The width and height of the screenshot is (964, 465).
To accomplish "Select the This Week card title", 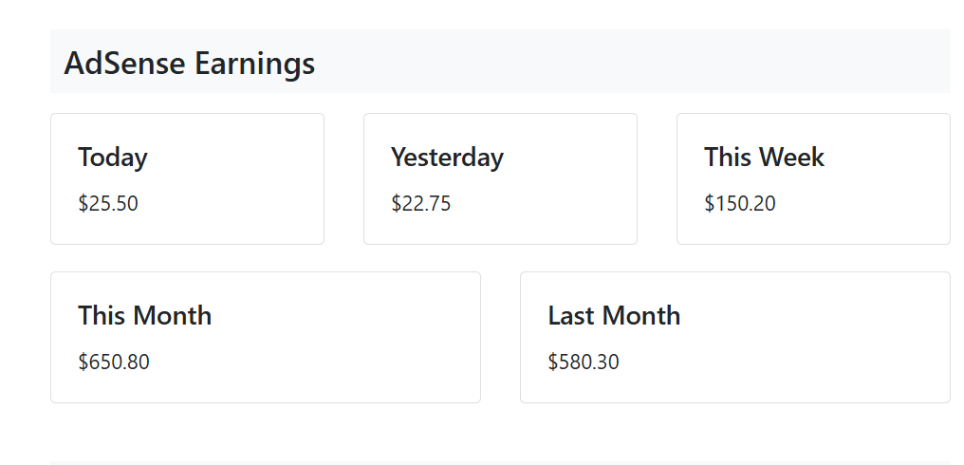I will [764, 157].
